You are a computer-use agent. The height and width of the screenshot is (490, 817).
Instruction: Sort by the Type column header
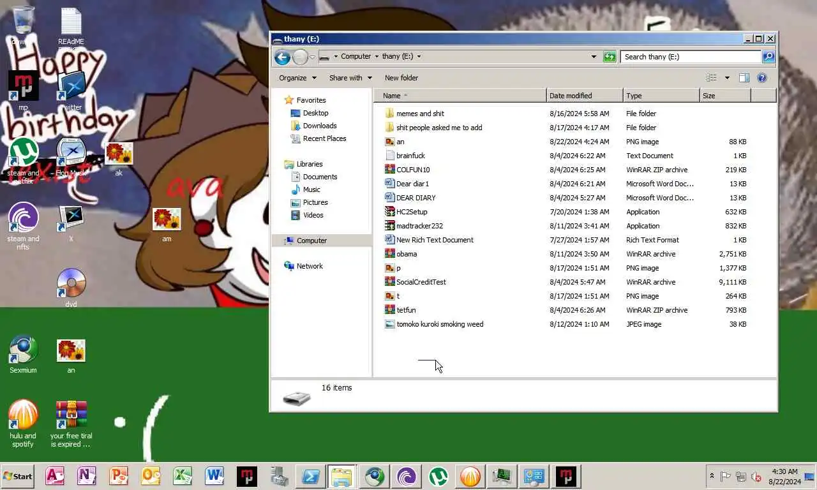pos(661,96)
